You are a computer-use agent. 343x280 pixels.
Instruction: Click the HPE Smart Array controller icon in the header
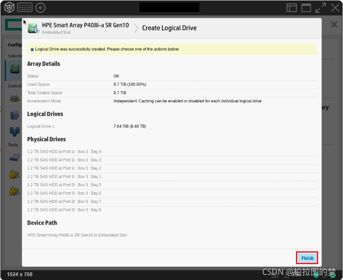tap(33, 28)
